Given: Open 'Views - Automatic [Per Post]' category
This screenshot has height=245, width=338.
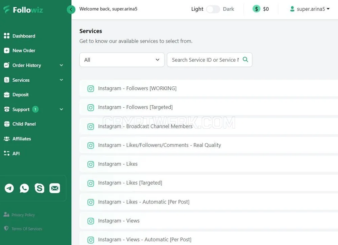Looking at the screenshot, I should click(209, 238).
